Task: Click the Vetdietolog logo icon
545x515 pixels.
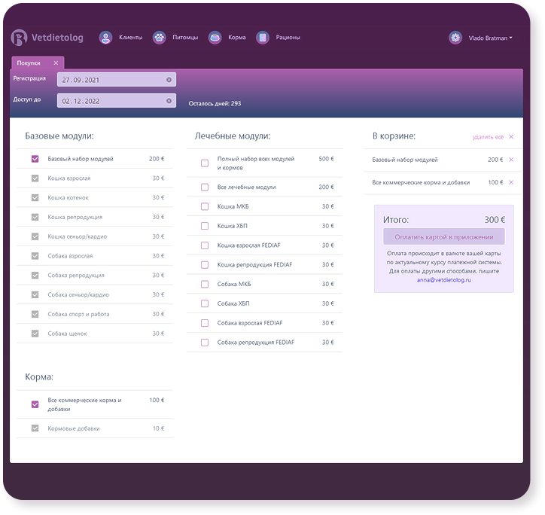Action: 19,38
